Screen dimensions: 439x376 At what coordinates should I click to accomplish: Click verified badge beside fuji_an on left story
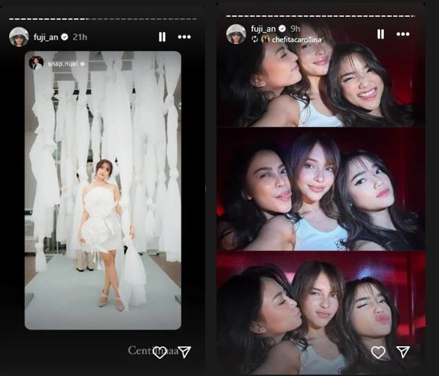click(65, 37)
